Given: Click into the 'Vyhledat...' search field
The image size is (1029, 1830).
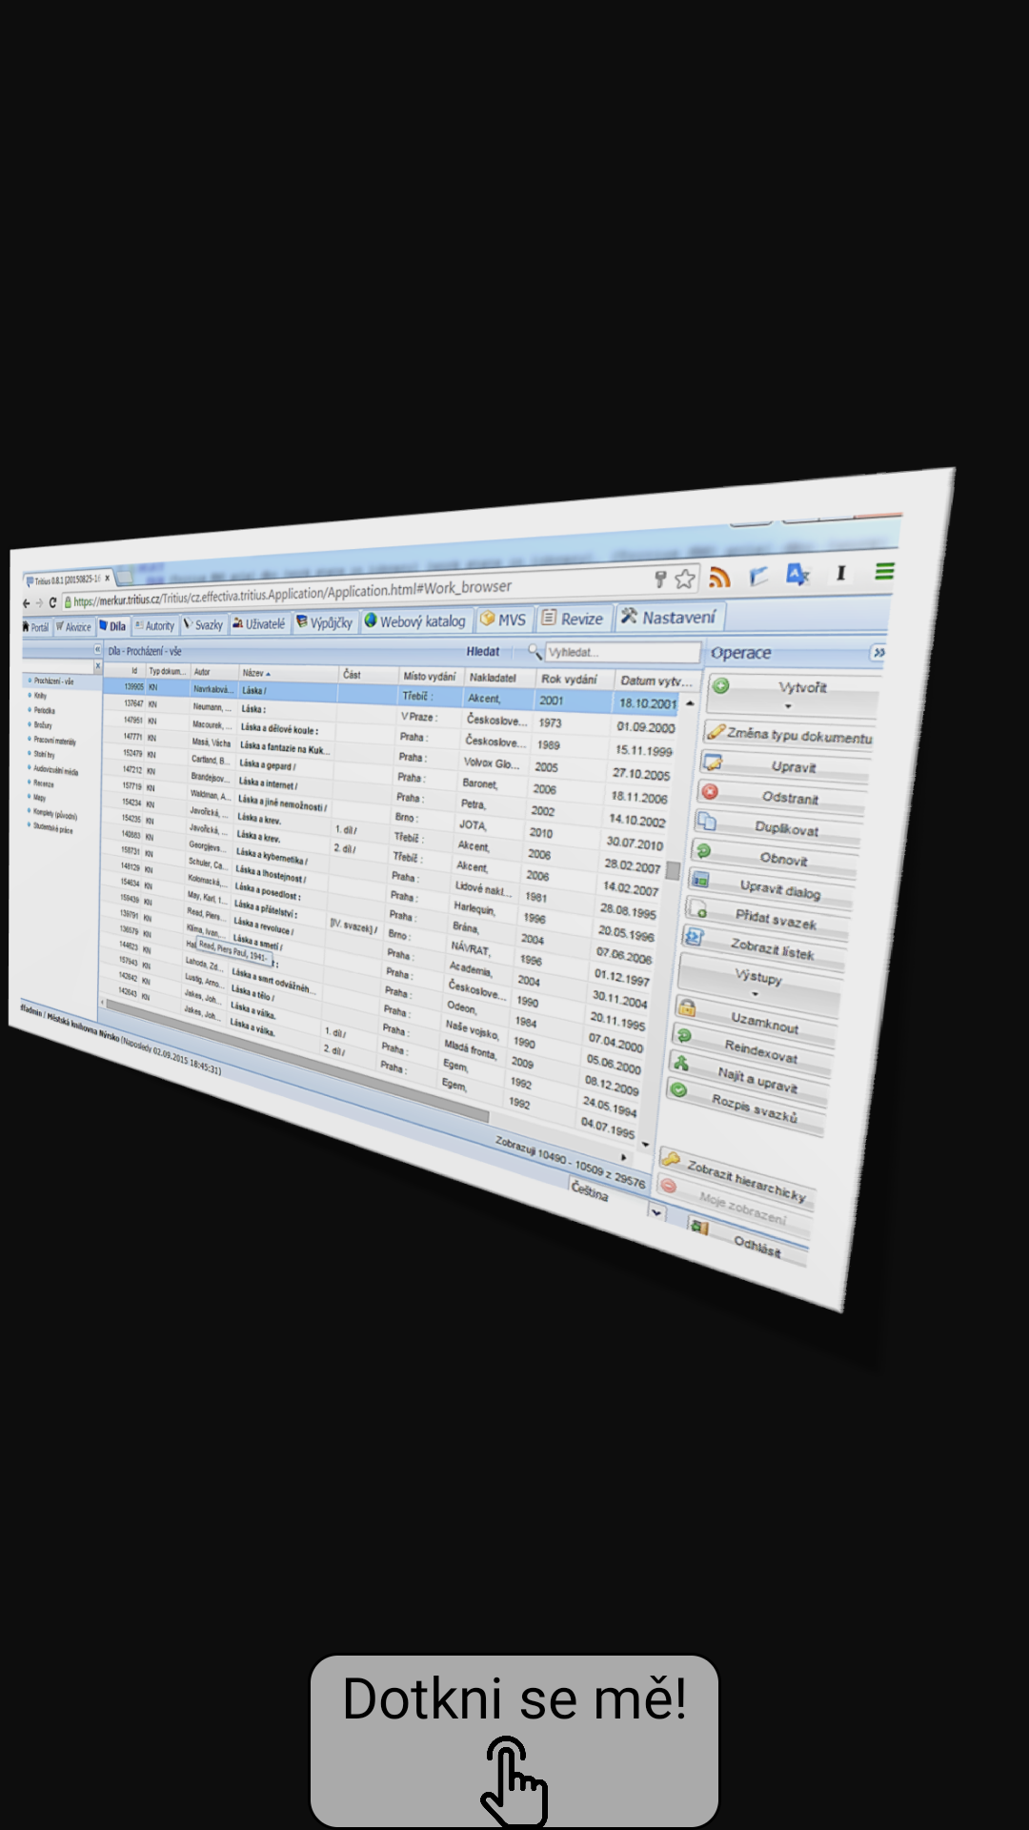Looking at the screenshot, I should coord(622,652).
